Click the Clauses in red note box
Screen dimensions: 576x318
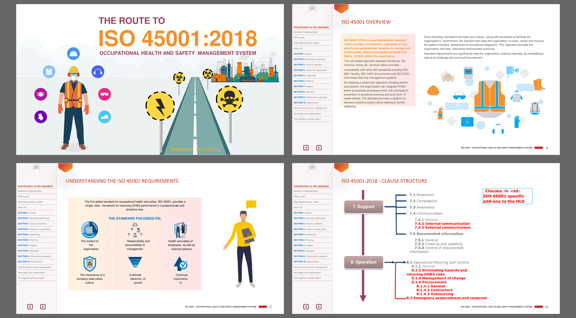click(x=508, y=196)
